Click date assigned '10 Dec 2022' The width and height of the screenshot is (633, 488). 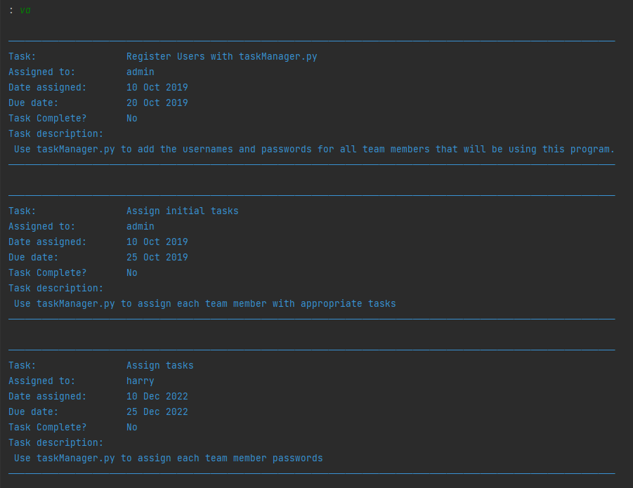[x=157, y=397]
